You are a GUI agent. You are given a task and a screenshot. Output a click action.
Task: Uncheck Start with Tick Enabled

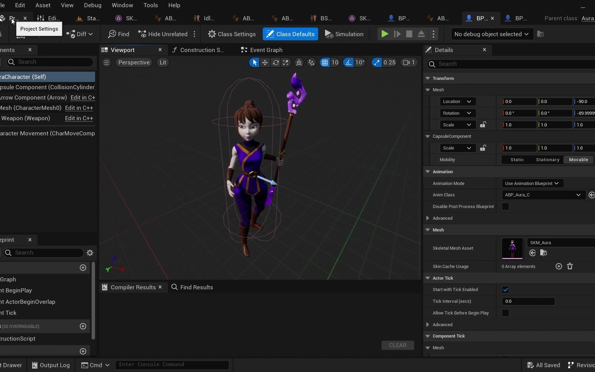tap(505, 290)
